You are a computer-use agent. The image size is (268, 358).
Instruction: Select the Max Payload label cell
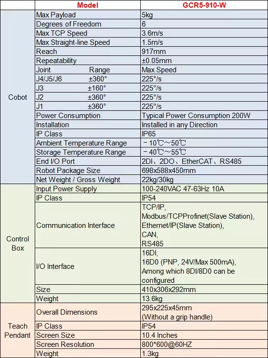point(88,15)
